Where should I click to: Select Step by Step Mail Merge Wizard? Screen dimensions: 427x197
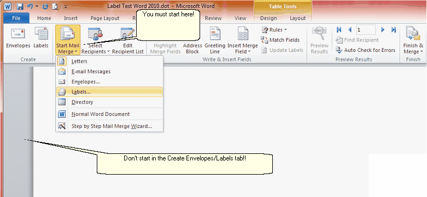109,126
